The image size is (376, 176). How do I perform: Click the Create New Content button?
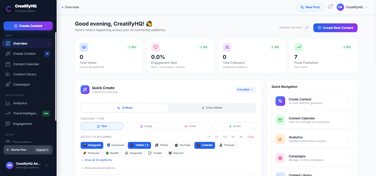coord(335,28)
